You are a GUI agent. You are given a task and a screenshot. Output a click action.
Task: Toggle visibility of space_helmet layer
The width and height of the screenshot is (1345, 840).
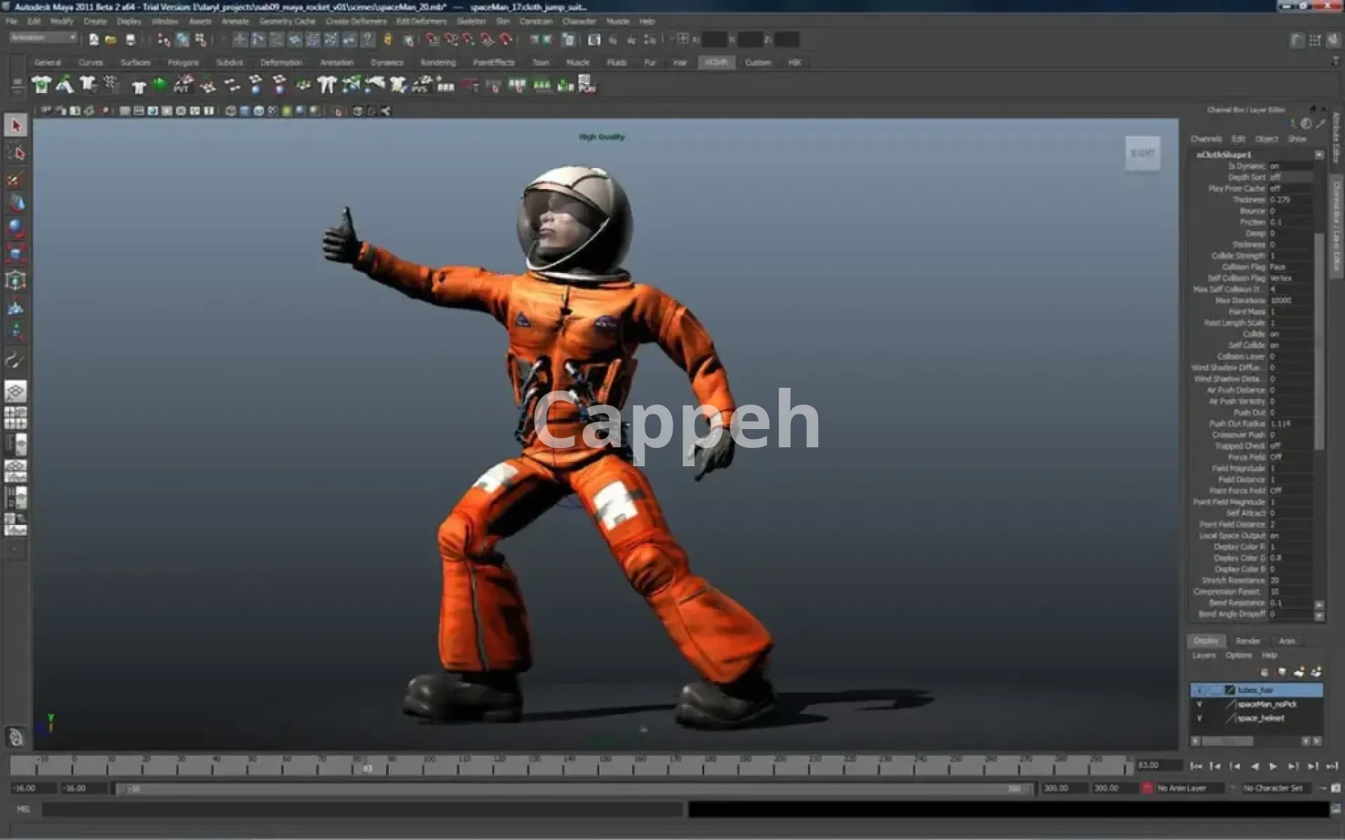click(1199, 718)
